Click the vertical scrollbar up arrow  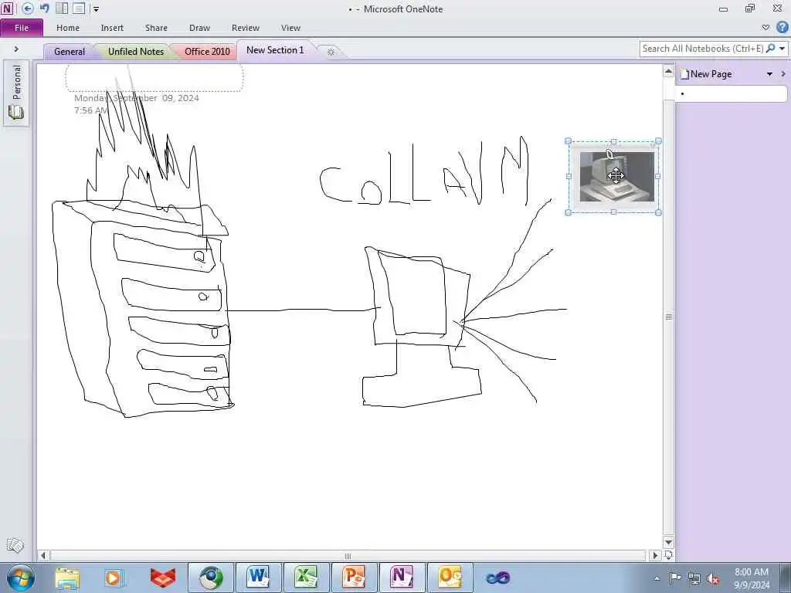[668, 71]
